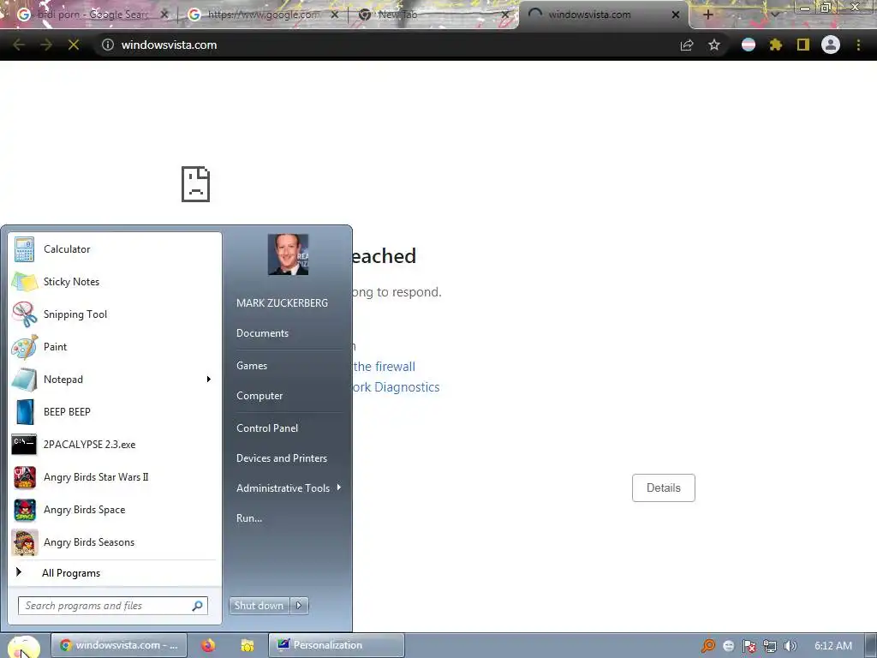Expand the Administrative Tools submenu
This screenshot has width=877, height=658.
(x=288, y=488)
